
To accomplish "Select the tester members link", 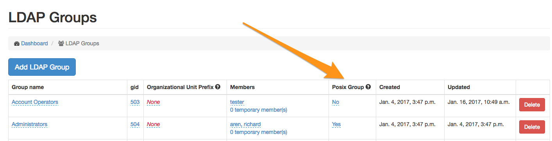I will 237,102.
